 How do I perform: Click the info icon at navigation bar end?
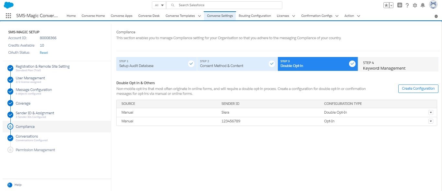(436, 16)
